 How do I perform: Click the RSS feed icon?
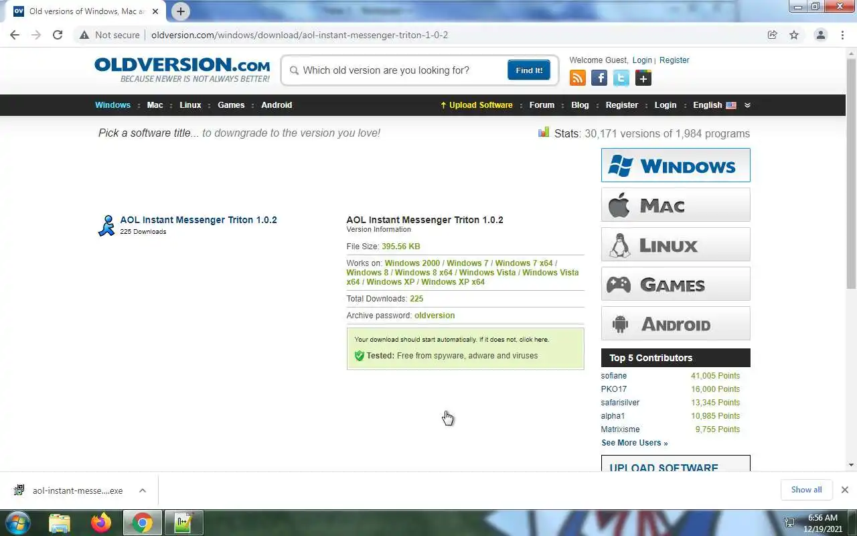[577, 78]
